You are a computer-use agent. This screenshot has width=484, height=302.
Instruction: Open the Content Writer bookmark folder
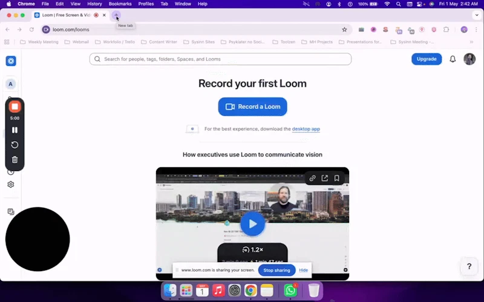pyautogui.click(x=159, y=42)
